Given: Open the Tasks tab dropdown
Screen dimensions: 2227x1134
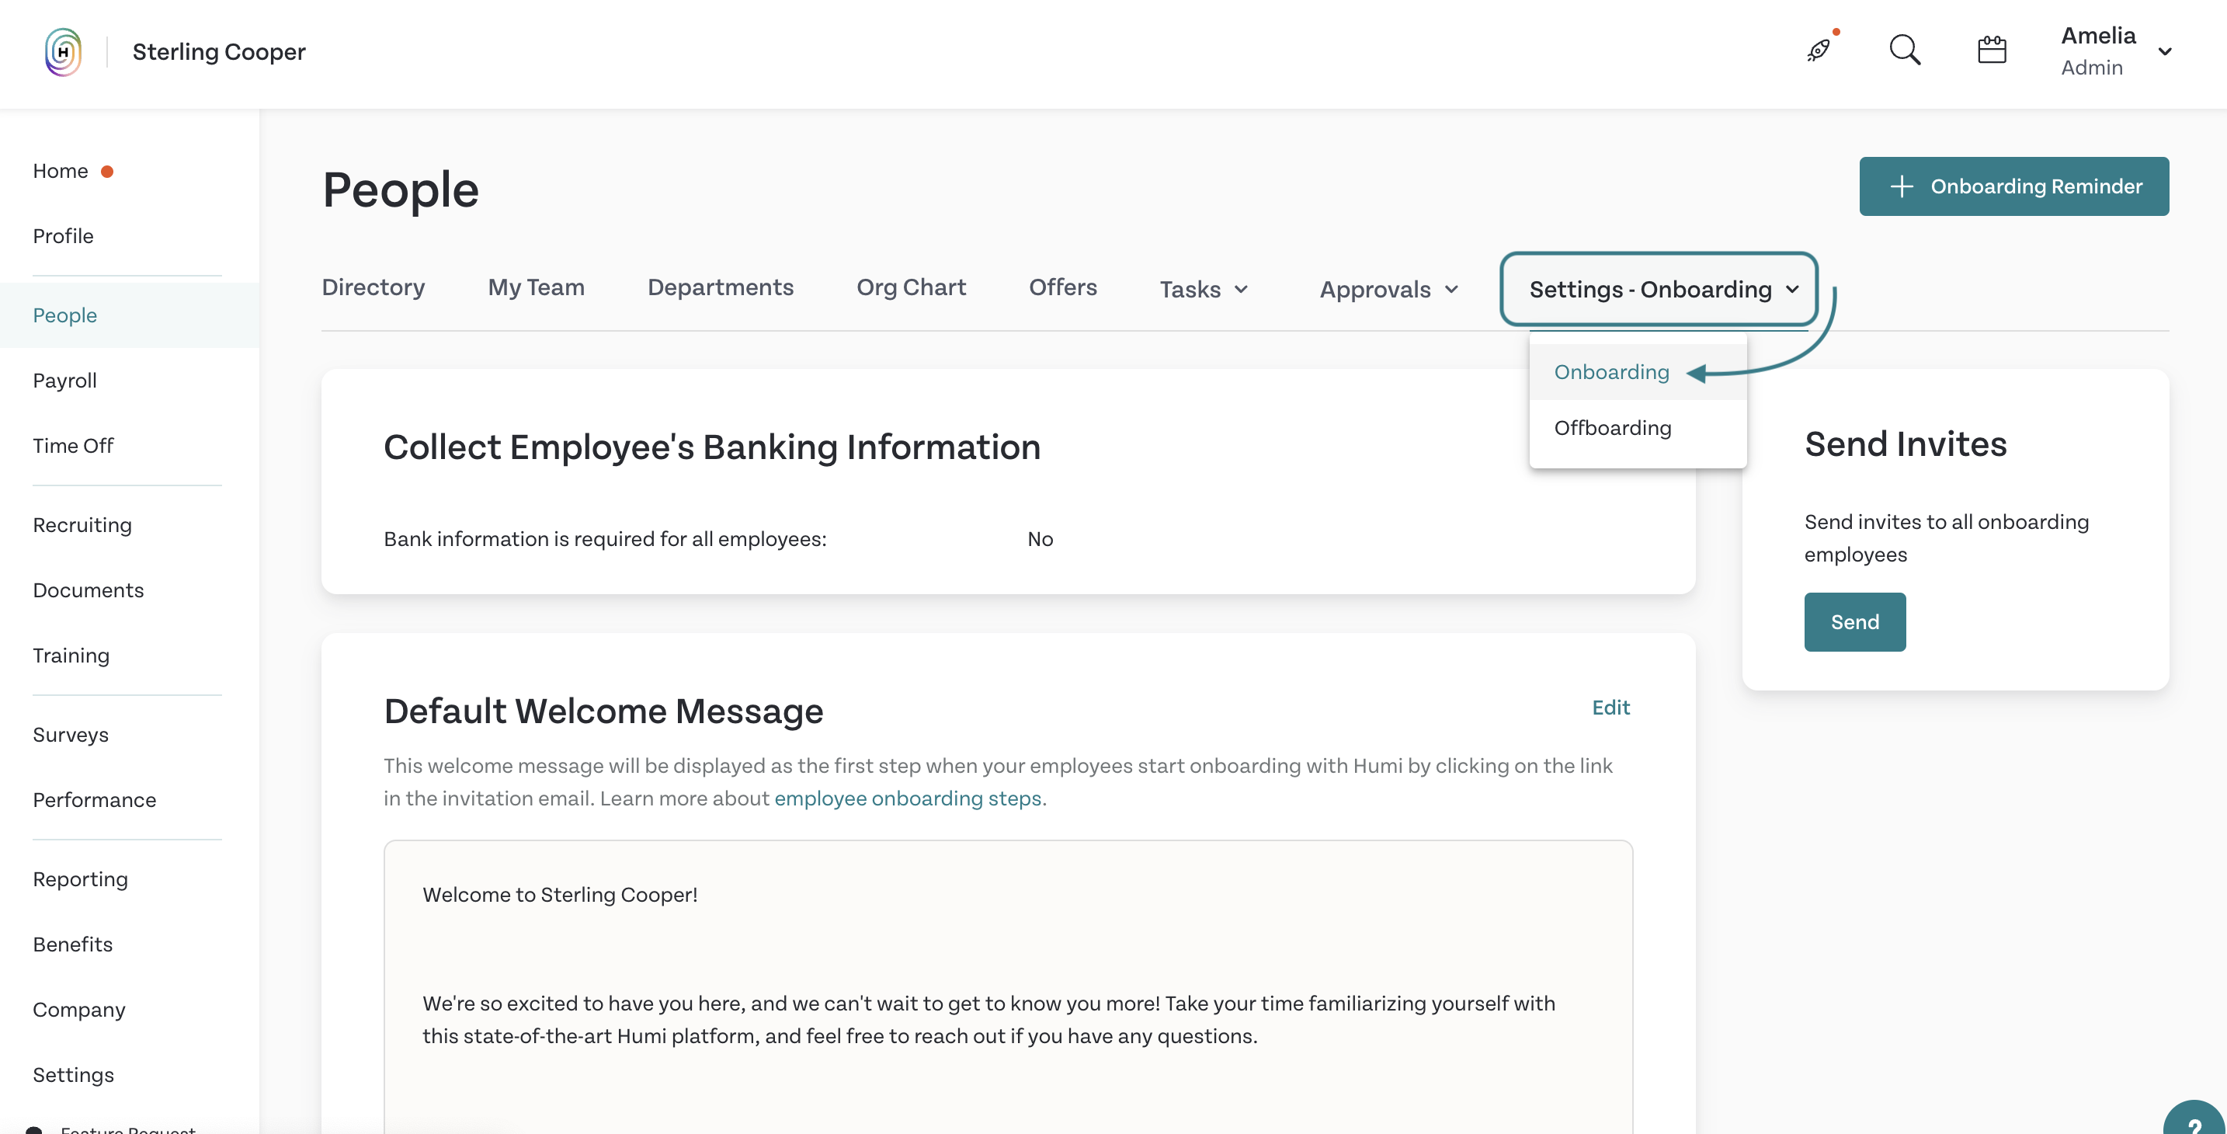Looking at the screenshot, I should [1204, 289].
